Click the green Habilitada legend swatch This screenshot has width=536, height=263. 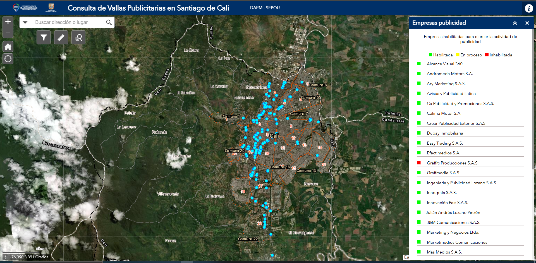tap(430, 55)
